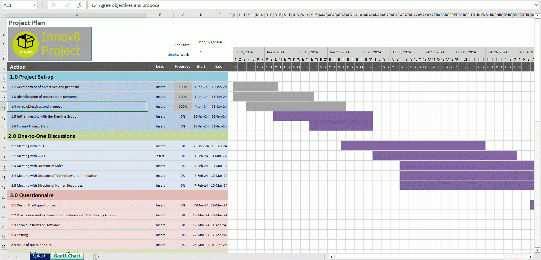Click the horizontal scrollbar right arrow
Viewport: 541px width, 260px height.
click(531, 257)
